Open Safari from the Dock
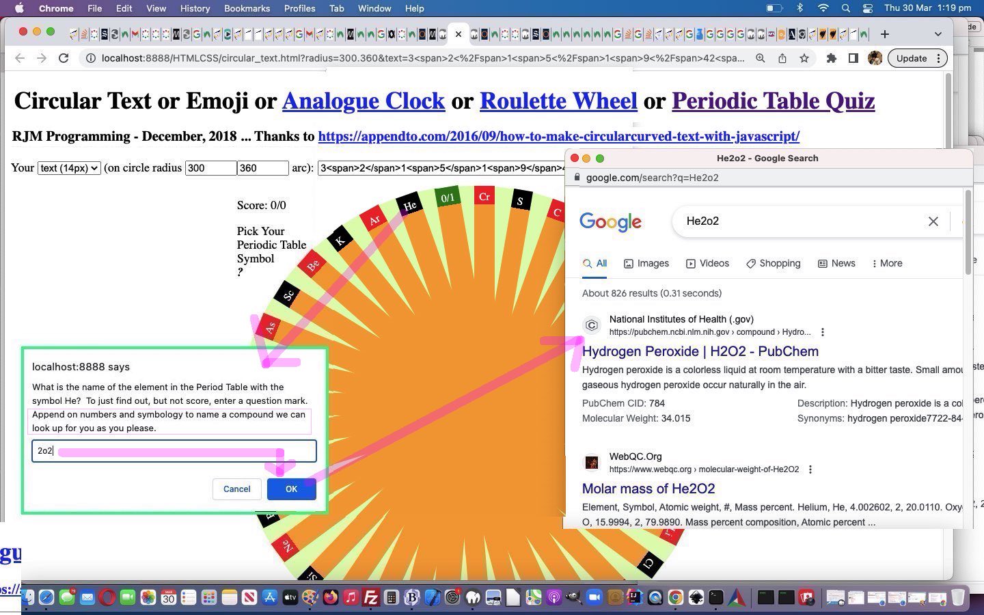Image resolution: width=984 pixels, height=615 pixels. [x=46, y=598]
